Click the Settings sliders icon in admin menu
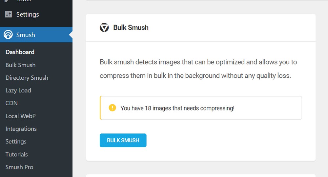 click(9, 14)
